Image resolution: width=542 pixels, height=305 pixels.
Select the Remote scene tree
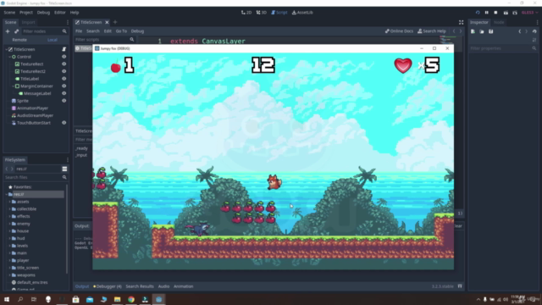[19, 40]
